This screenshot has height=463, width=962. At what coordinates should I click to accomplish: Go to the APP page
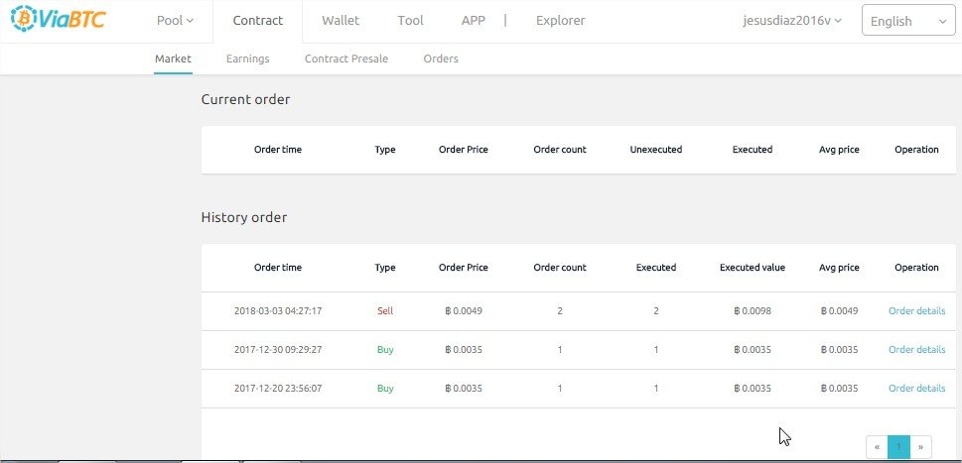click(473, 20)
